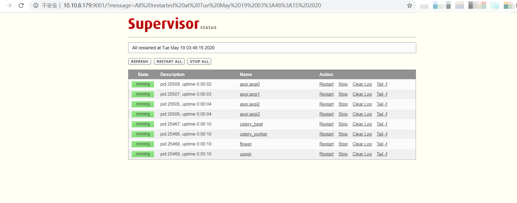
Task: Stop the asgi:asgi1 process
Action: click(343, 94)
